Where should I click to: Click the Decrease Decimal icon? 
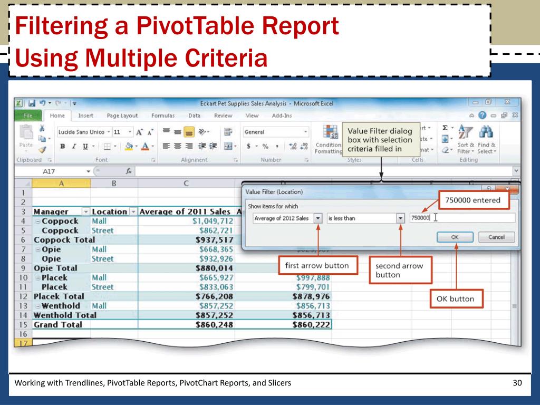pyautogui.click(x=304, y=147)
